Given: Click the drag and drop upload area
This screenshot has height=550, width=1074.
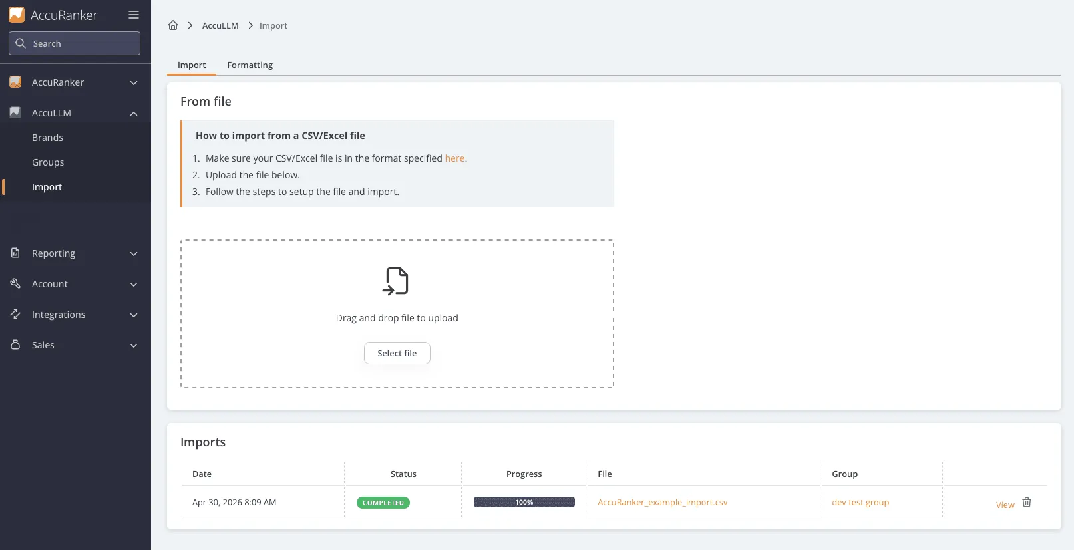Looking at the screenshot, I should (x=397, y=314).
